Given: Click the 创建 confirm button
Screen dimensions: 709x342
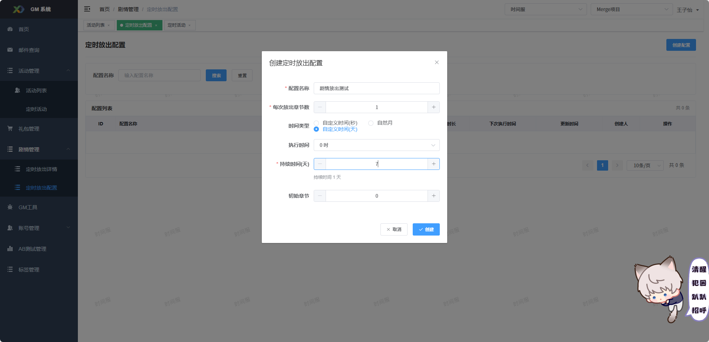Looking at the screenshot, I should [x=426, y=229].
